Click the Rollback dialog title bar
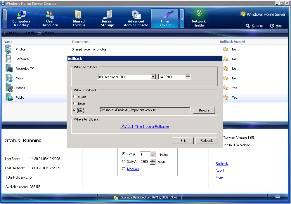This screenshot has height=204, width=291. click(145, 59)
